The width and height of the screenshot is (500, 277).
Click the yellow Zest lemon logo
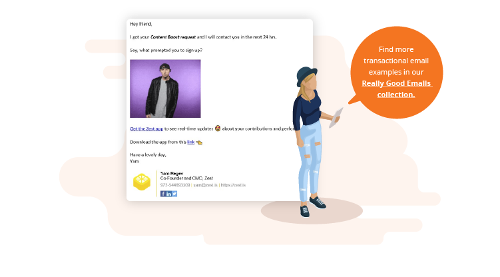click(x=142, y=182)
